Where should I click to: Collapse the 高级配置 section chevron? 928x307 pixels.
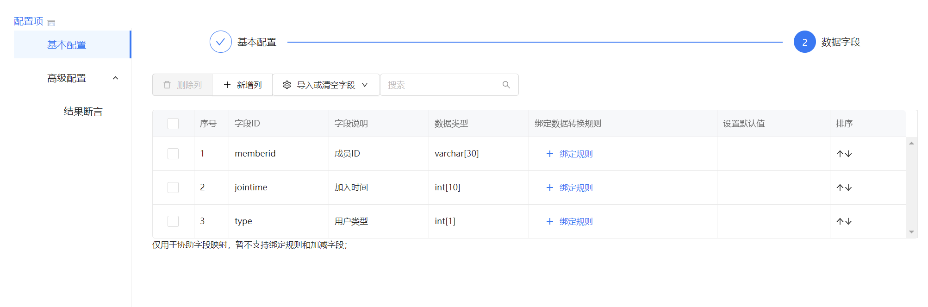[116, 78]
